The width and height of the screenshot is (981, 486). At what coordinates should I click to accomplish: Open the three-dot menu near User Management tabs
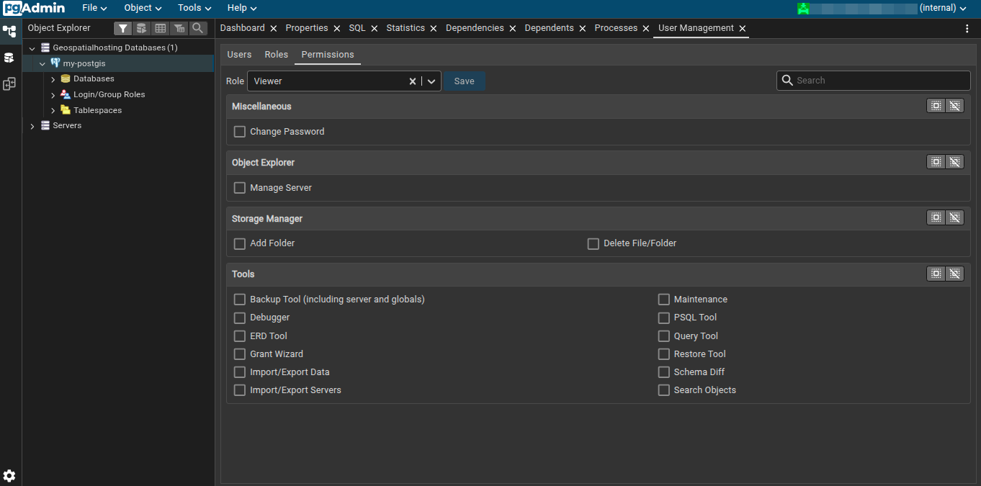coord(967,27)
